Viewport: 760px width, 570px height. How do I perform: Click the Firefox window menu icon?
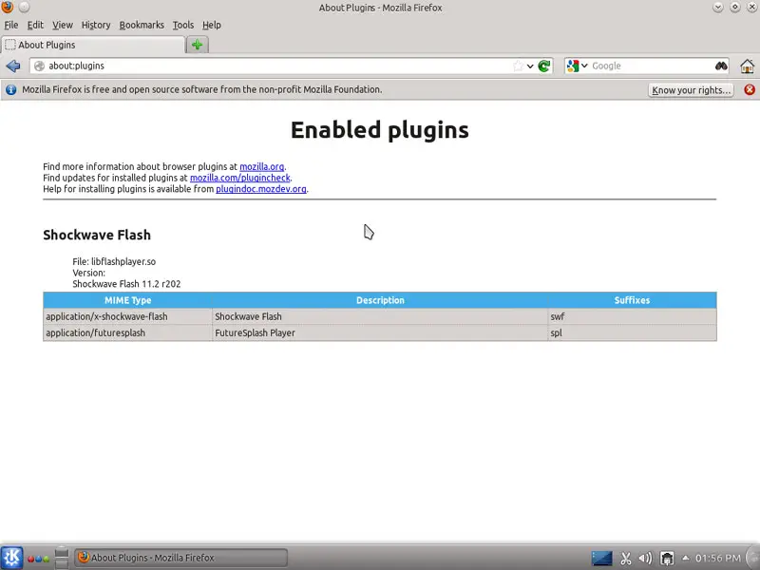pyautogui.click(x=7, y=7)
